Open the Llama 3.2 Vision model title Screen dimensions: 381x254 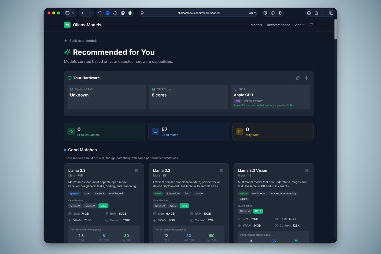[252, 170]
